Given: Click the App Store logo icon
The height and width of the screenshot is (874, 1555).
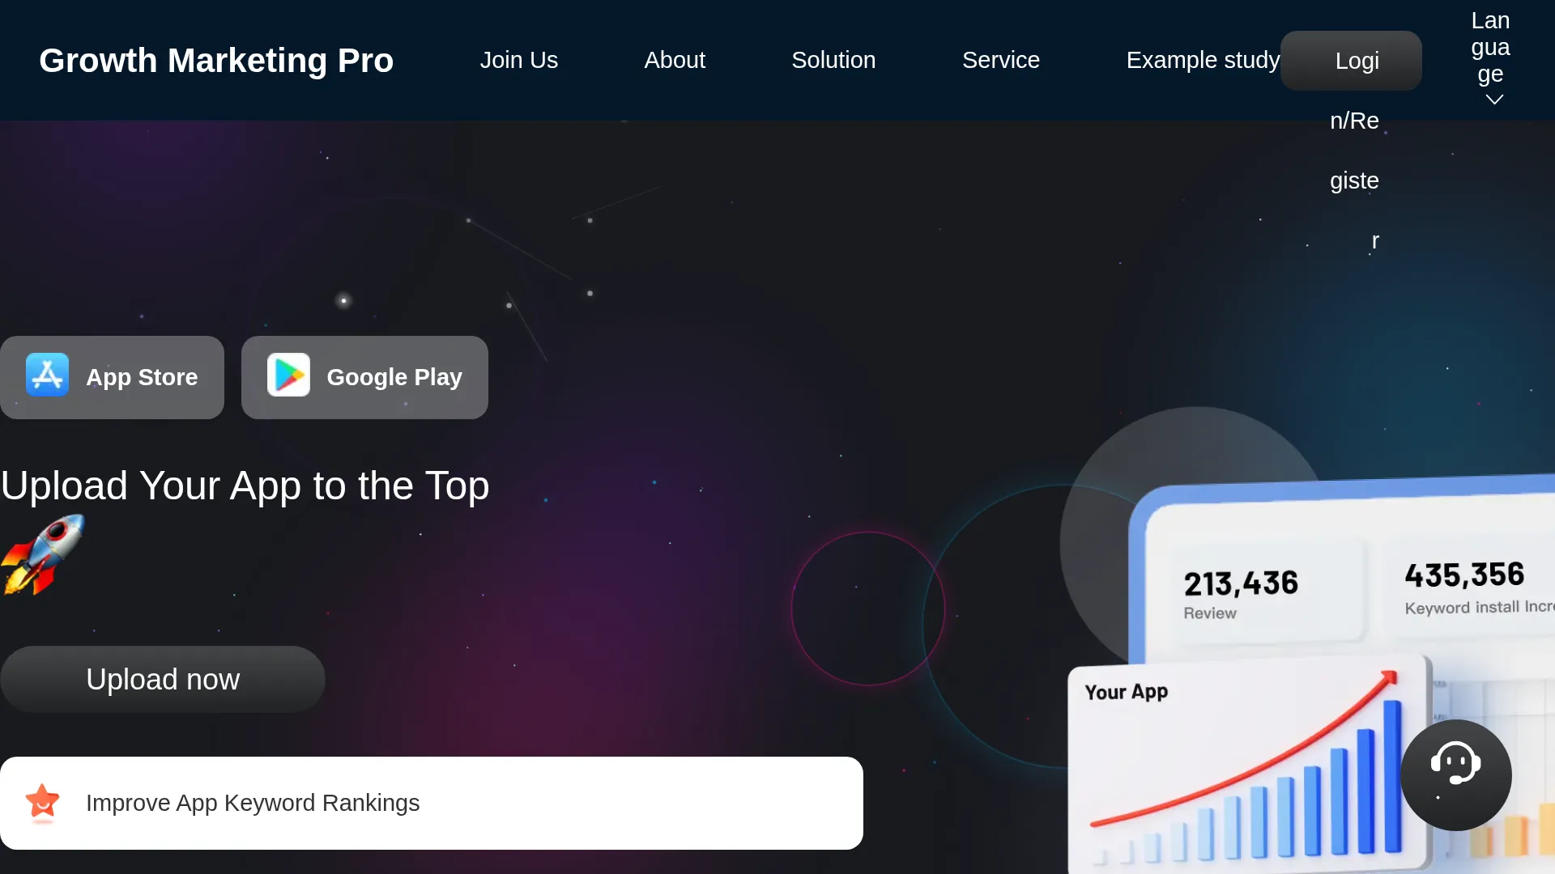Looking at the screenshot, I should 47,375.
